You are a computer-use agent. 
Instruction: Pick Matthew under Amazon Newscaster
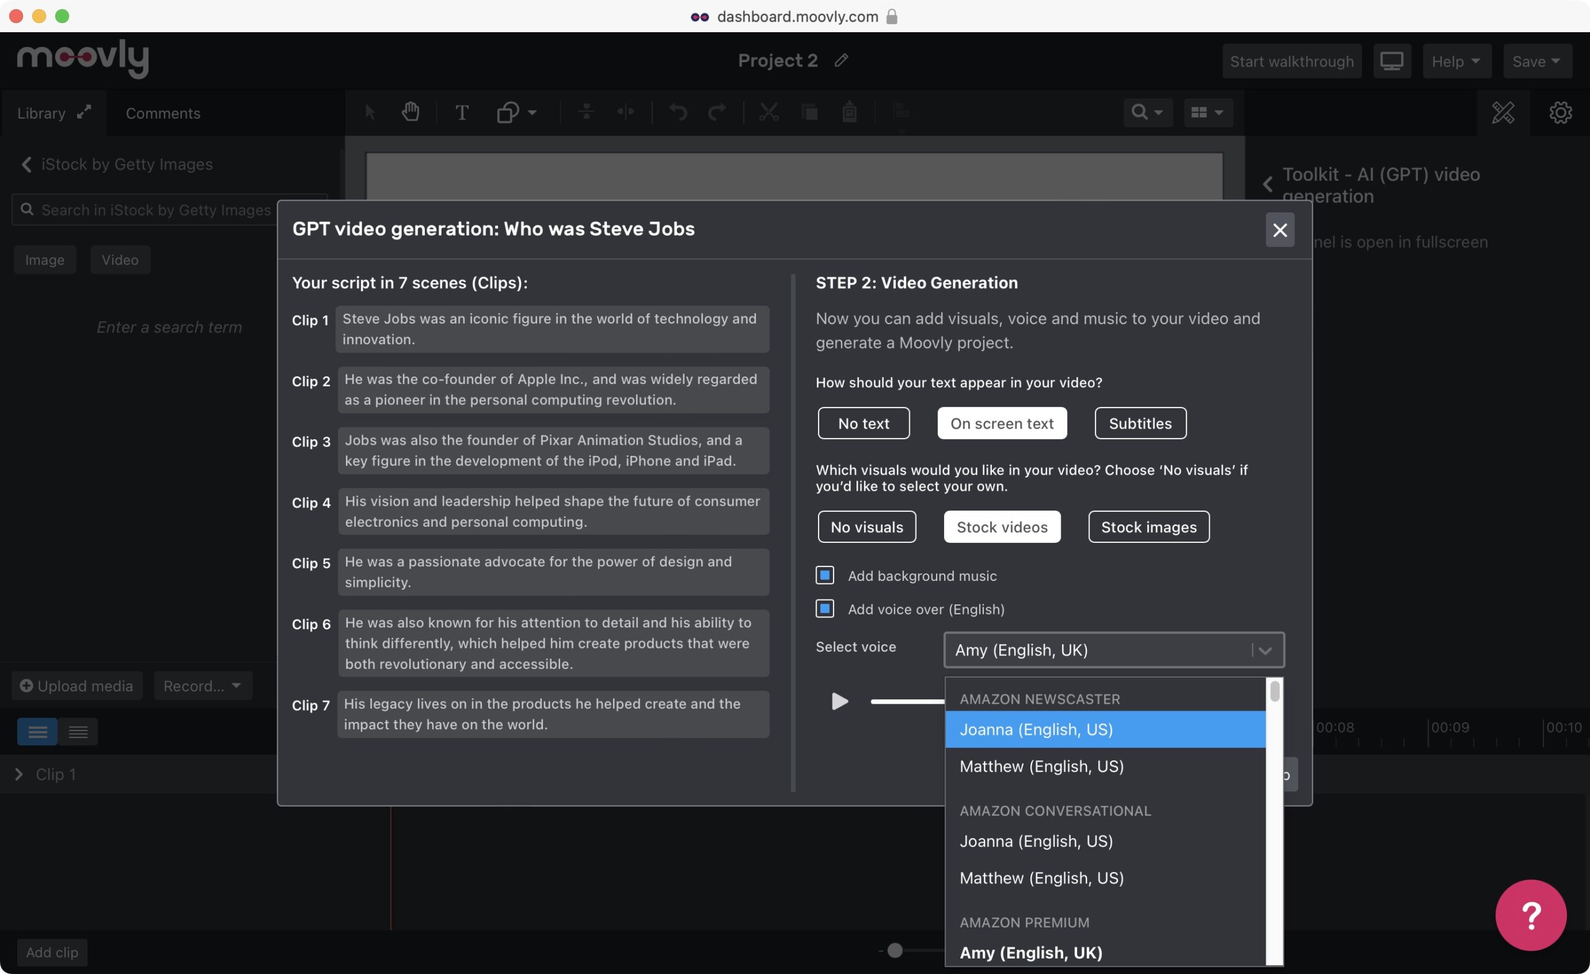1105,766
